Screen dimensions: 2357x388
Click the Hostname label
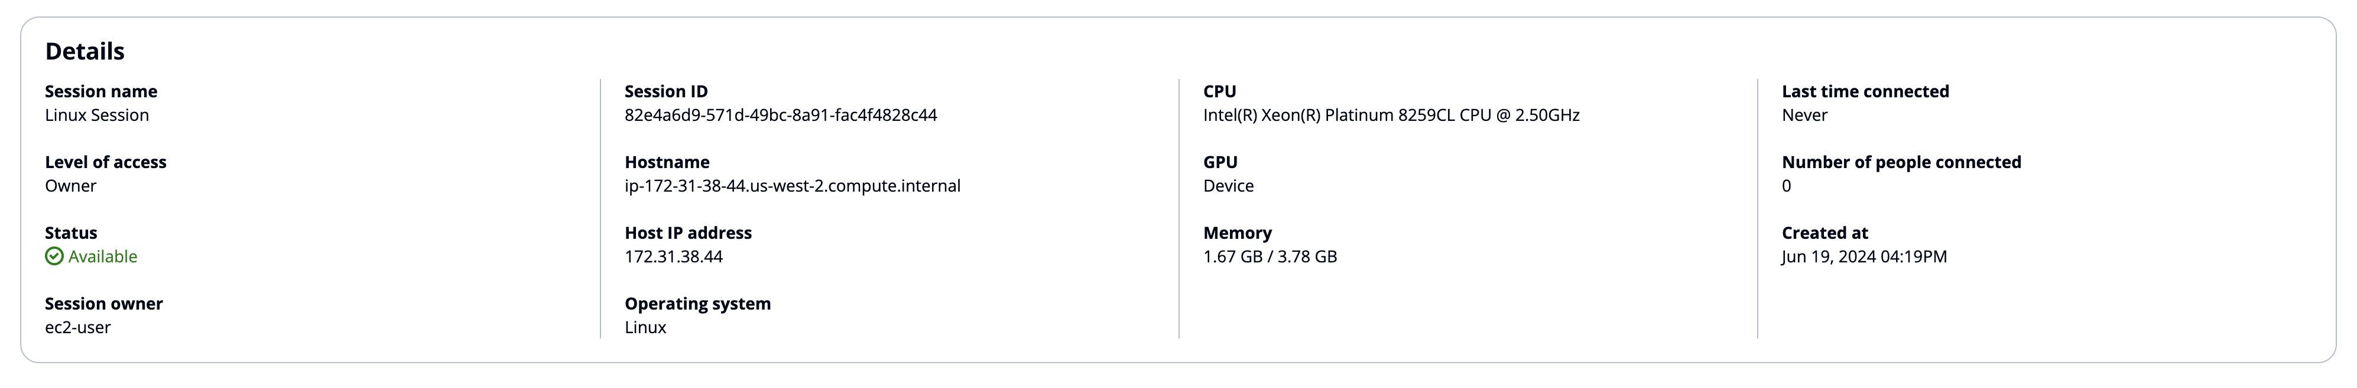(x=666, y=163)
